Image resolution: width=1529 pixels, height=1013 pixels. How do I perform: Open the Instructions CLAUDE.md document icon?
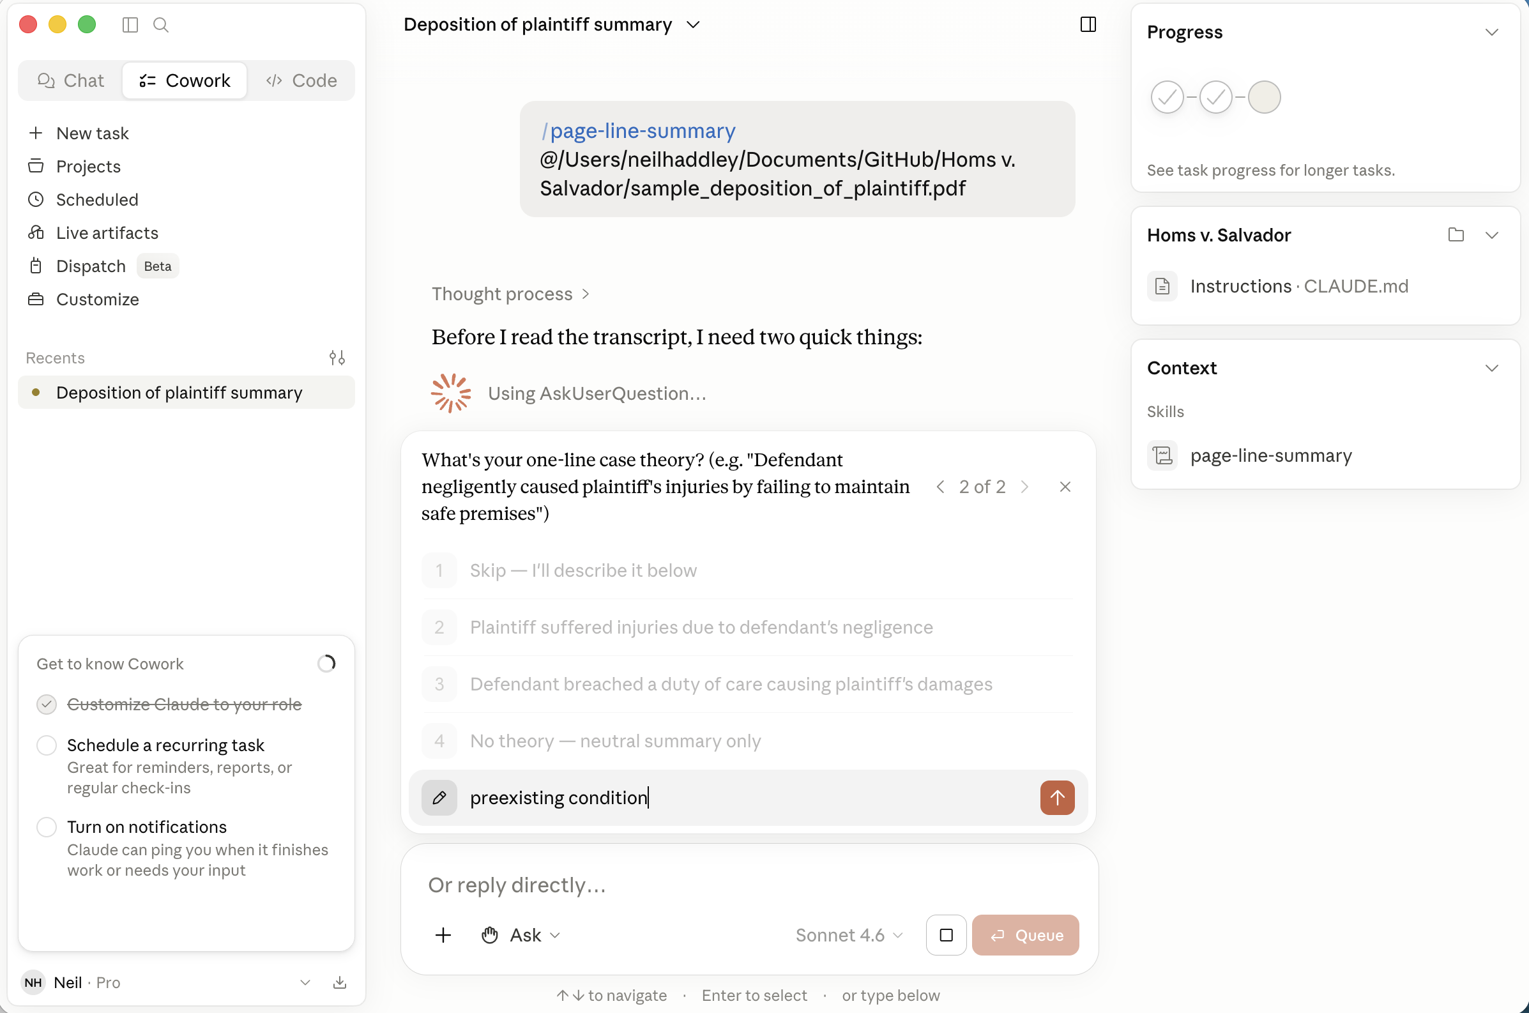pos(1162,286)
